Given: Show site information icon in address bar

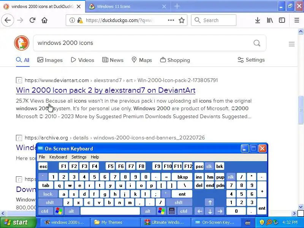Looking at the screenshot, I should (x=72, y=20).
